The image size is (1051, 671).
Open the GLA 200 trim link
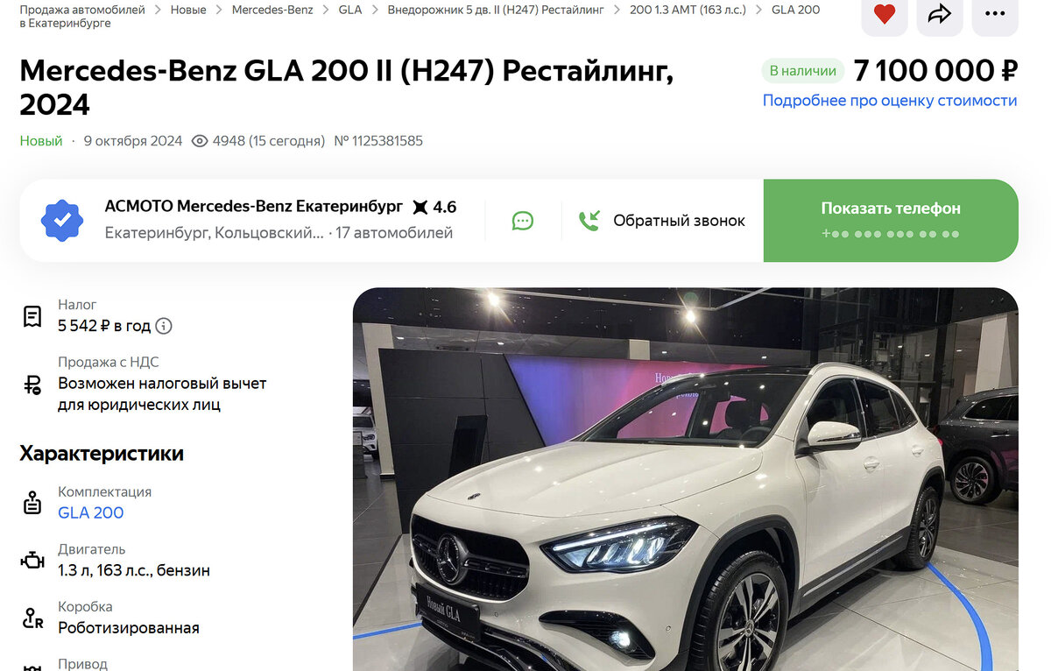pos(91,513)
